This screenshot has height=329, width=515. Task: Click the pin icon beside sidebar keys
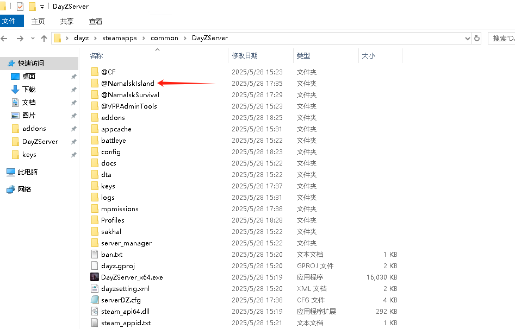[x=74, y=155]
